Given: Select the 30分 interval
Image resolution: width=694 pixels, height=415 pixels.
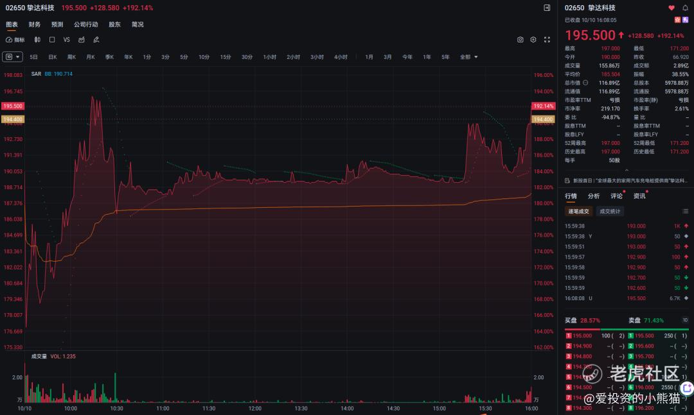Looking at the screenshot, I should click(247, 57).
